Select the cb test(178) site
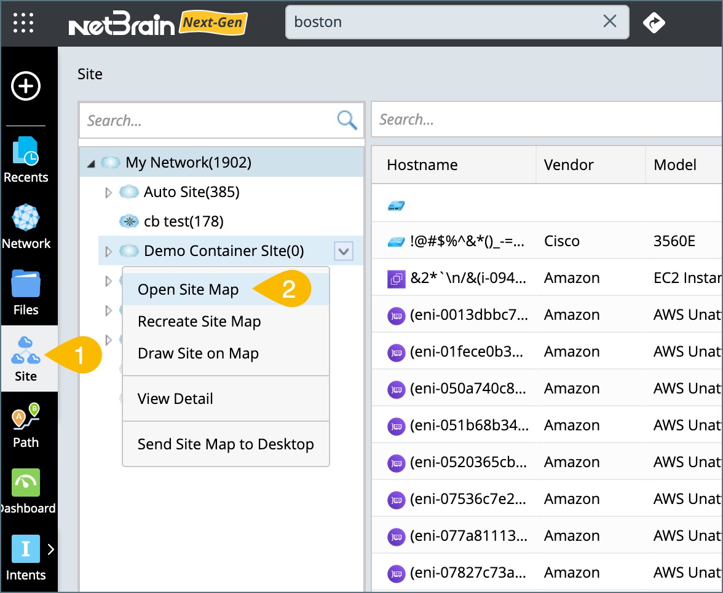The width and height of the screenshot is (723, 593). [183, 222]
